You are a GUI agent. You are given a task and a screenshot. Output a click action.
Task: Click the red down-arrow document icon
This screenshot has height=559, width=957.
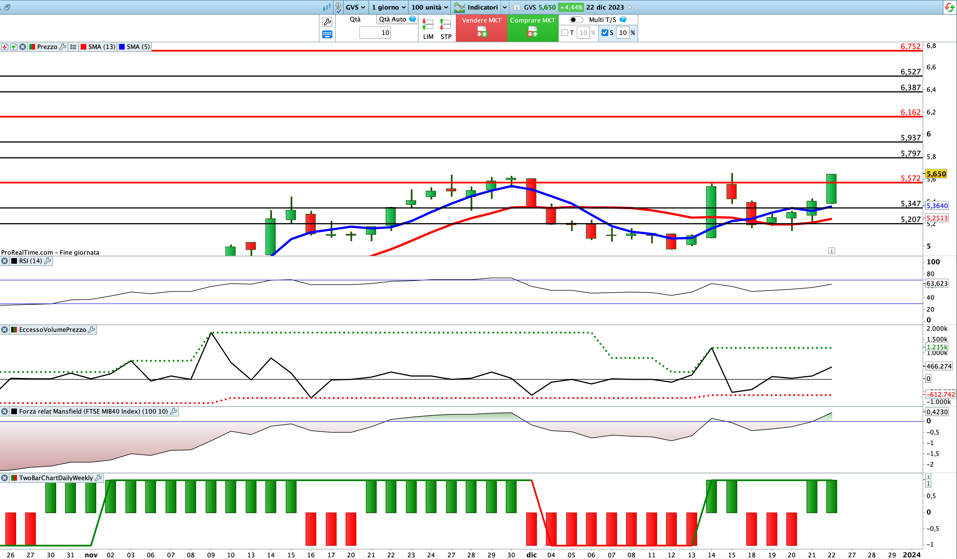pyautogui.click(x=5, y=47)
